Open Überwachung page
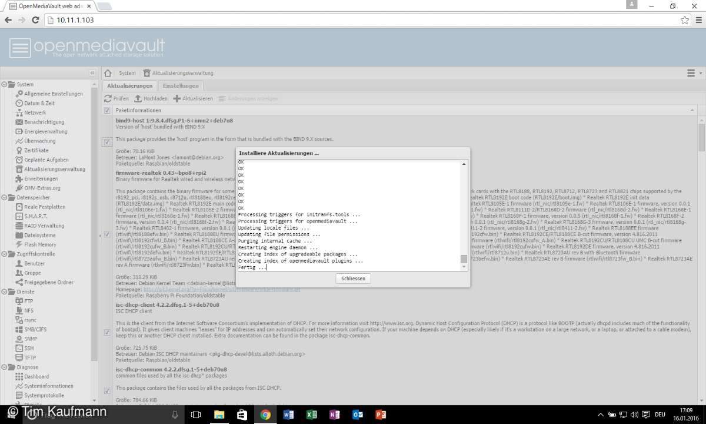The image size is (706, 424). coord(39,141)
